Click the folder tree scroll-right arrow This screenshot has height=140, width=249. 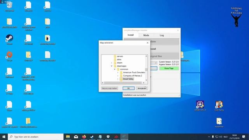point(144,83)
